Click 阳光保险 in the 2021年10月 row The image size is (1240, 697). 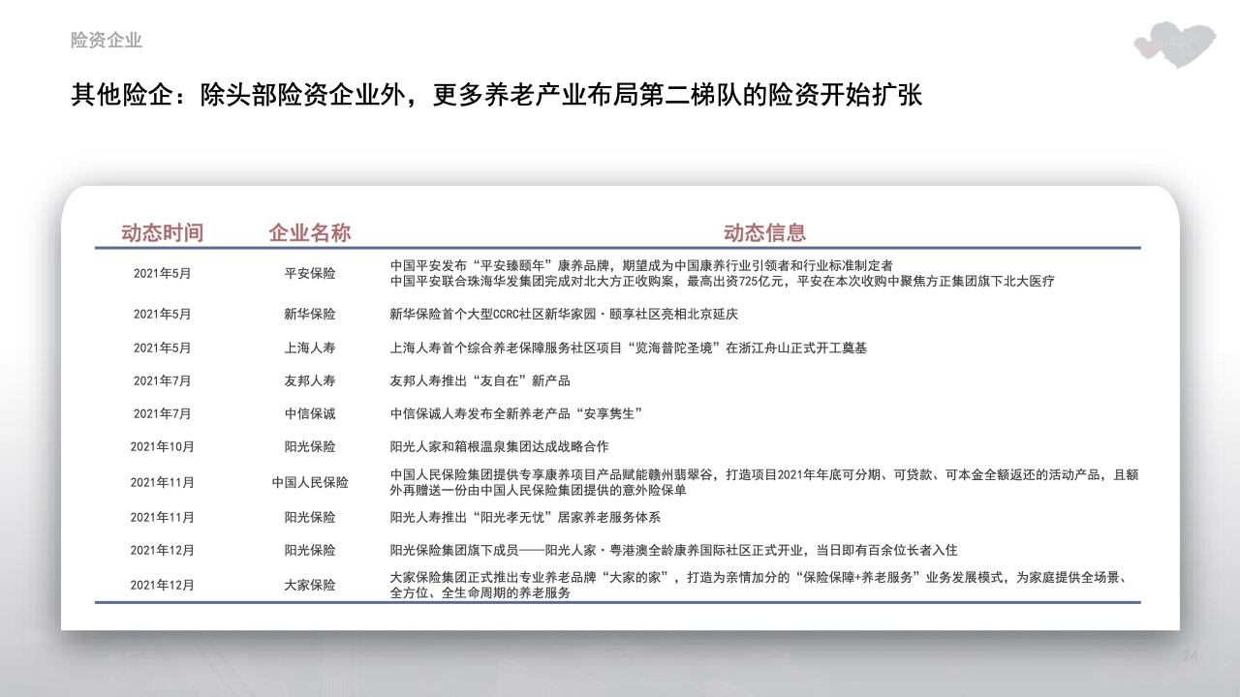[x=310, y=446]
